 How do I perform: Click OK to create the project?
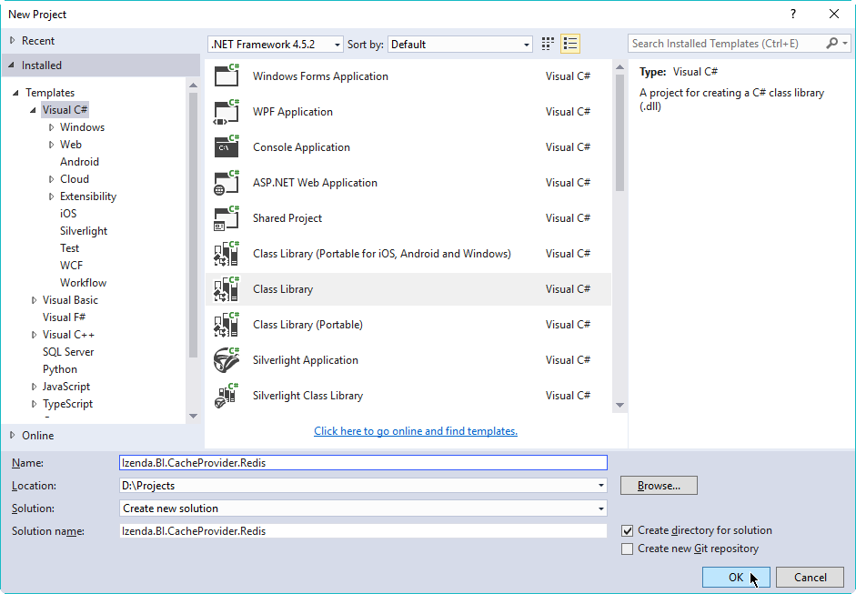coord(736,577)
